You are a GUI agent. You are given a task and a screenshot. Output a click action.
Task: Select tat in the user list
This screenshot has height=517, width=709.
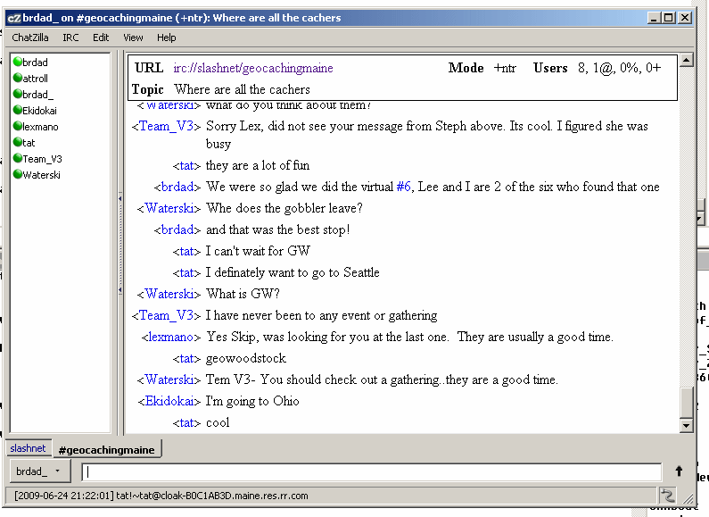(x=29, y=143)
